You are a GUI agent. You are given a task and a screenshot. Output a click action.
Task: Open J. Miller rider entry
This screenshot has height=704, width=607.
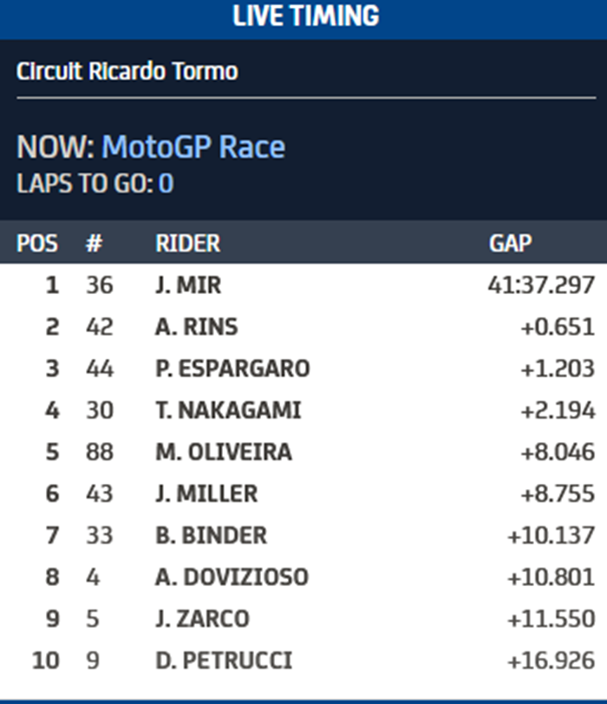pos(206,493)
